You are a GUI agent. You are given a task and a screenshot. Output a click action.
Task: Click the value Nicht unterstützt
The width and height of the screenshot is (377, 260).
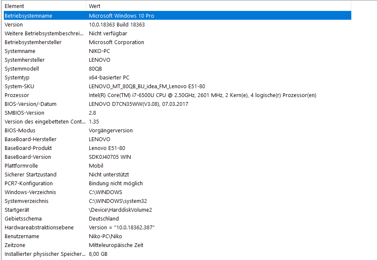[x=109, y=175]
